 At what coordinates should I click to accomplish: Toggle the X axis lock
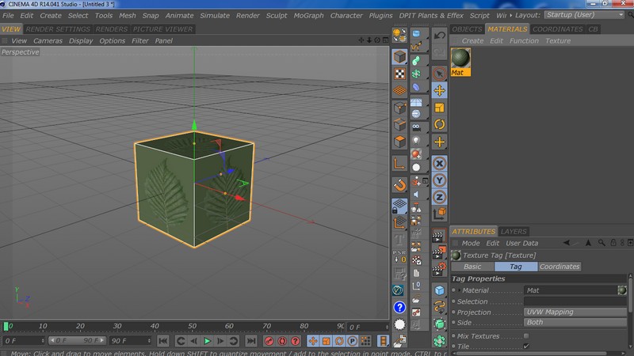tap(439, 163)
